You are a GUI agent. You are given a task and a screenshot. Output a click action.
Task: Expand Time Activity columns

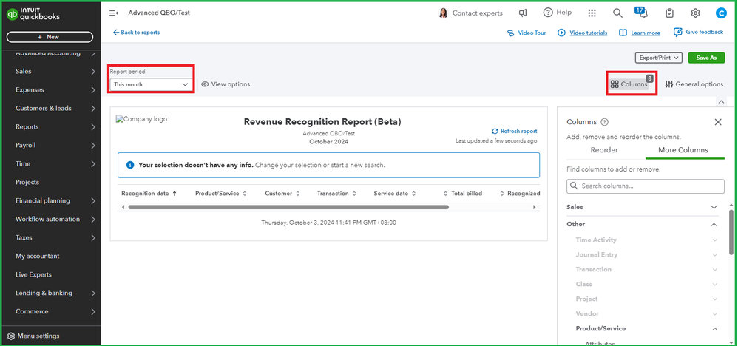point(715,240)
